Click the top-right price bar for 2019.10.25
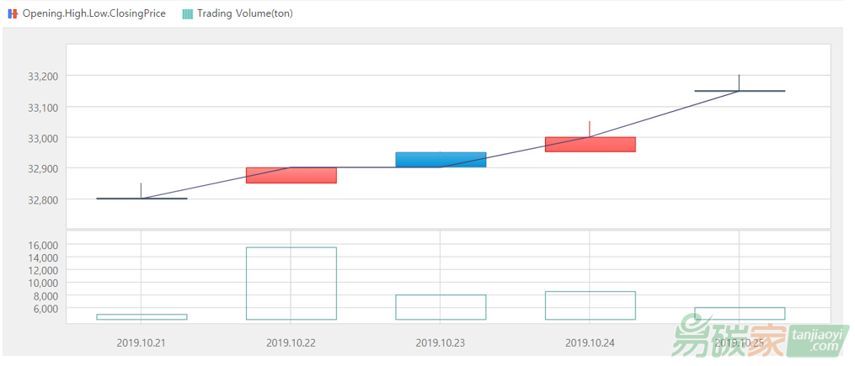 tap(739, 91)
